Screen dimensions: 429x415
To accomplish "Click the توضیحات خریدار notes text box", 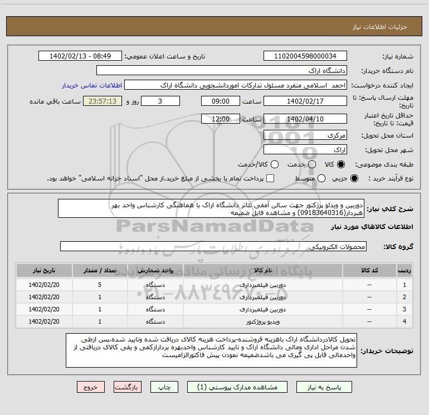I will 211,350.
